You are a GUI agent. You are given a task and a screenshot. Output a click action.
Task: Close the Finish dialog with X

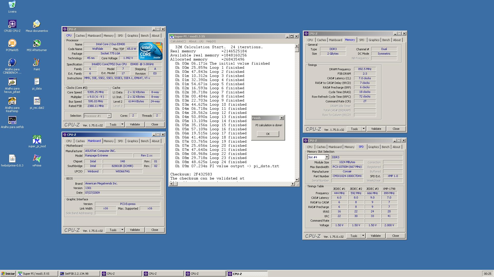point(282,118)
